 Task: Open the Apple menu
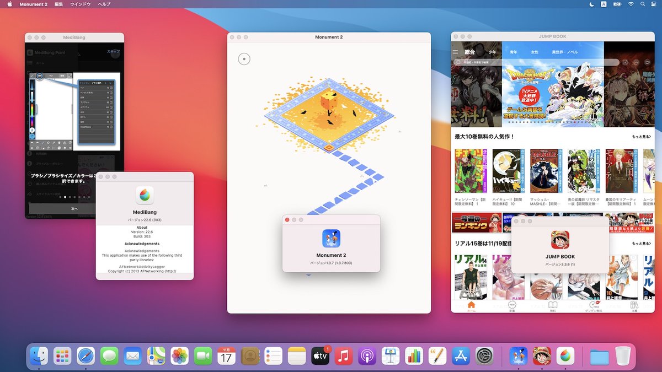(x=9, y=4)
